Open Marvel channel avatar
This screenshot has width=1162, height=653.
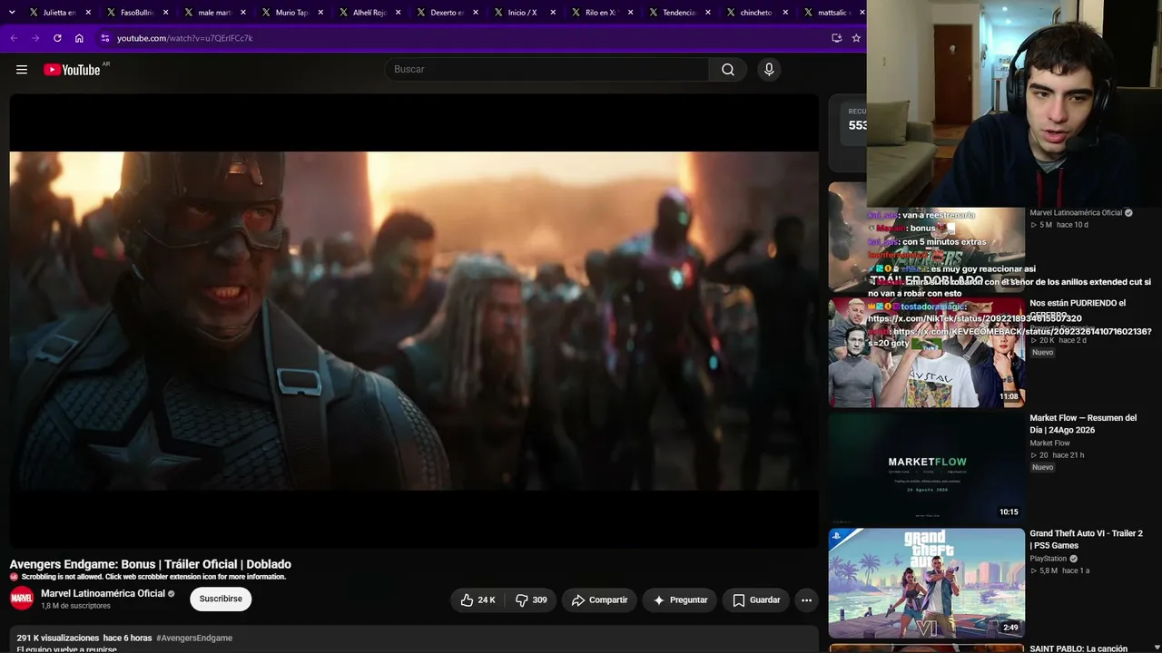click(22, 599)
